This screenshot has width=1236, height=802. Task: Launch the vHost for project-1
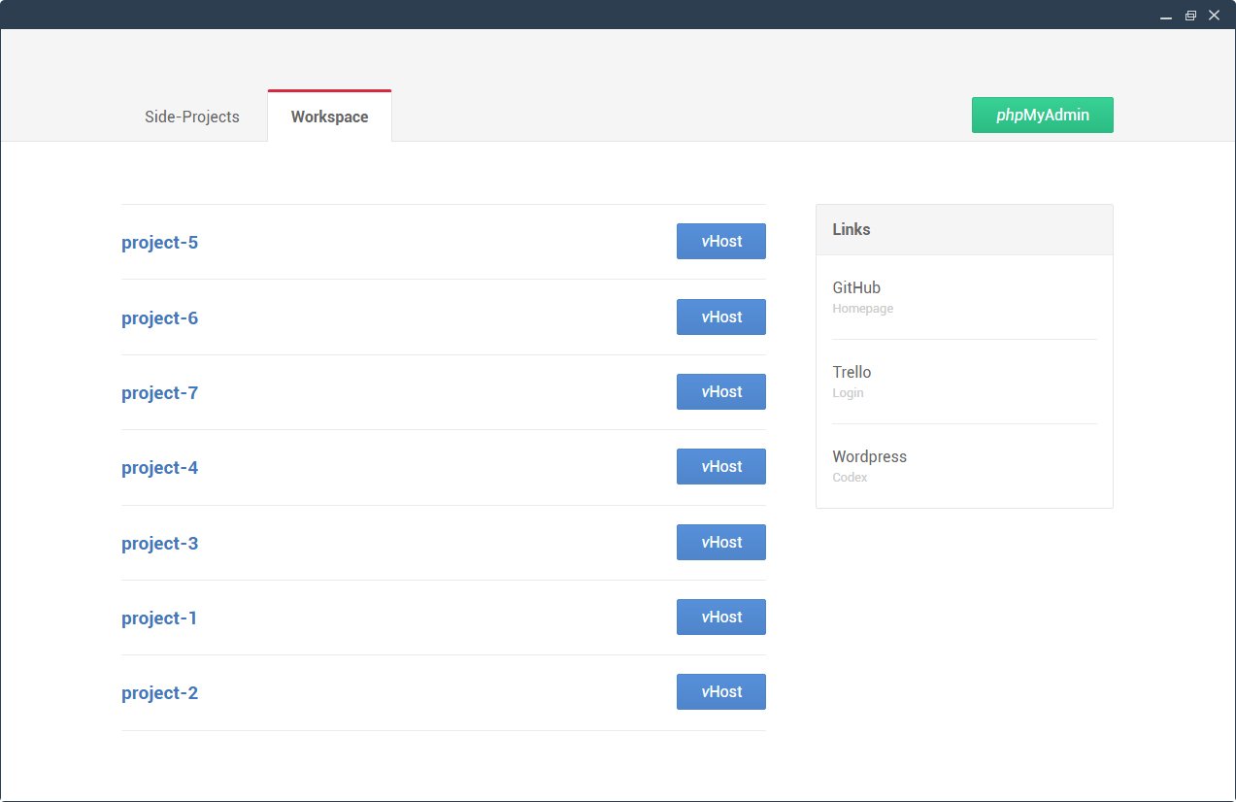click(x=720, y=617)
